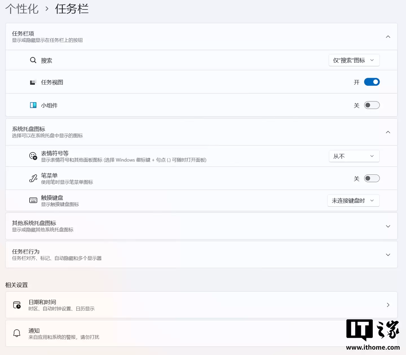Click the 通知 bell icon
This screenshot has width=406, height=355.
tap(17, 333)
